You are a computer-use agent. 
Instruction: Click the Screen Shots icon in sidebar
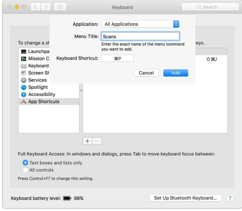(24, 73)
